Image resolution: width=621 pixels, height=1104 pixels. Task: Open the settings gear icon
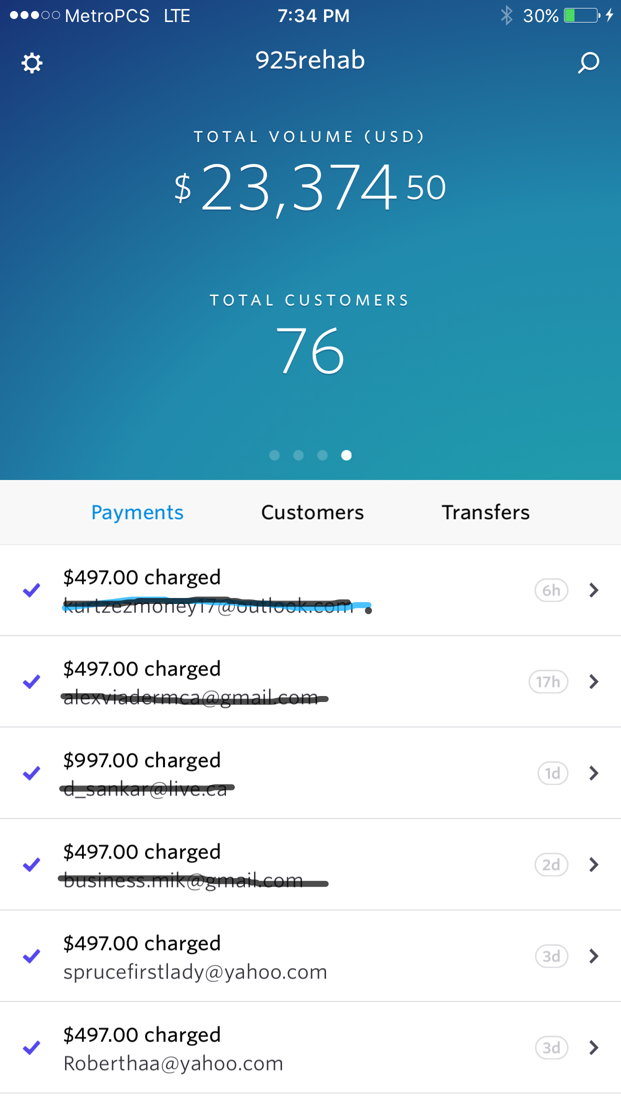(x=32, y=63)
